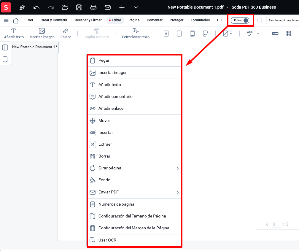
Task: Select Usar OCR in the context menu
Action: 134,240
